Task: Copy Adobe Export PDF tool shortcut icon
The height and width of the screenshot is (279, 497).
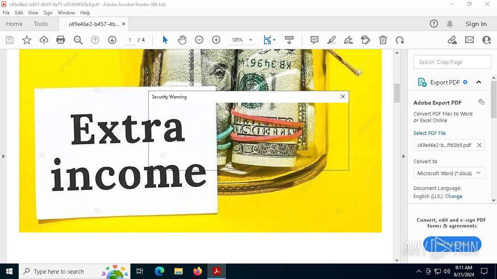Action: pos(481,102)
